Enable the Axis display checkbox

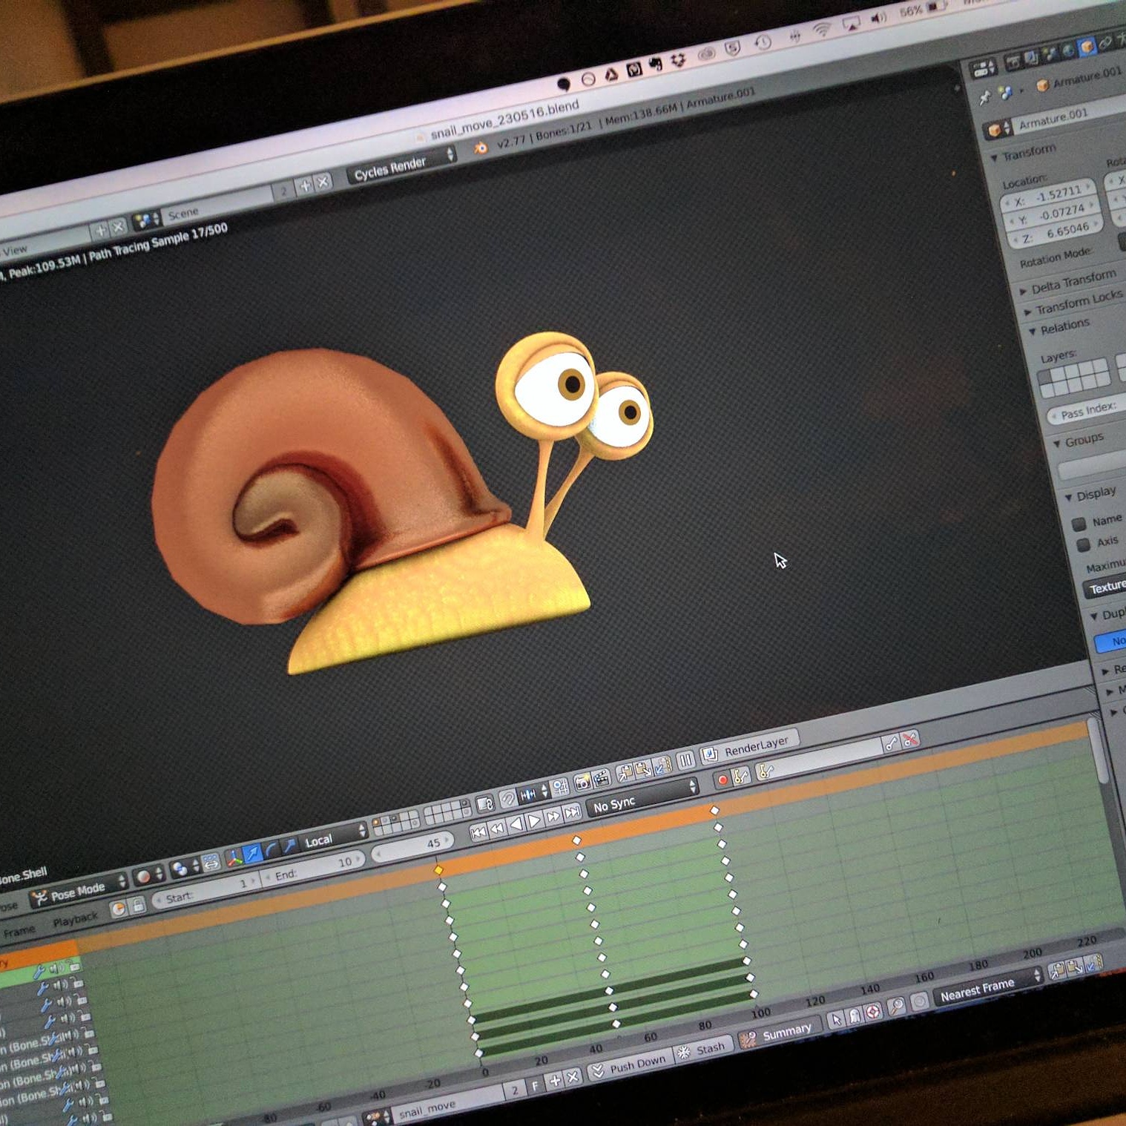tap(1084, 544)
